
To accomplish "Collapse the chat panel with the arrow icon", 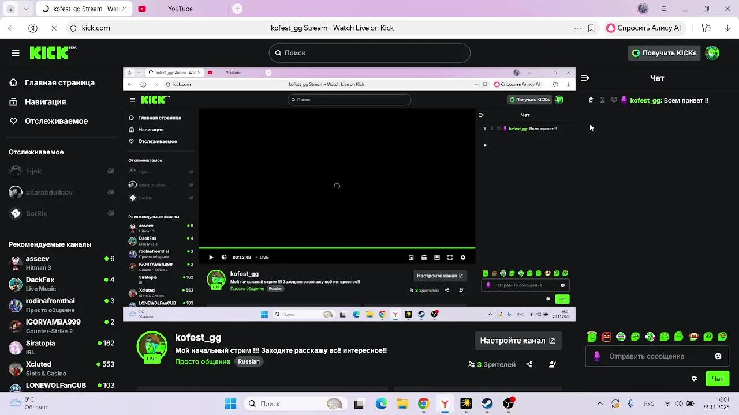I will click(x=585, y=78).
